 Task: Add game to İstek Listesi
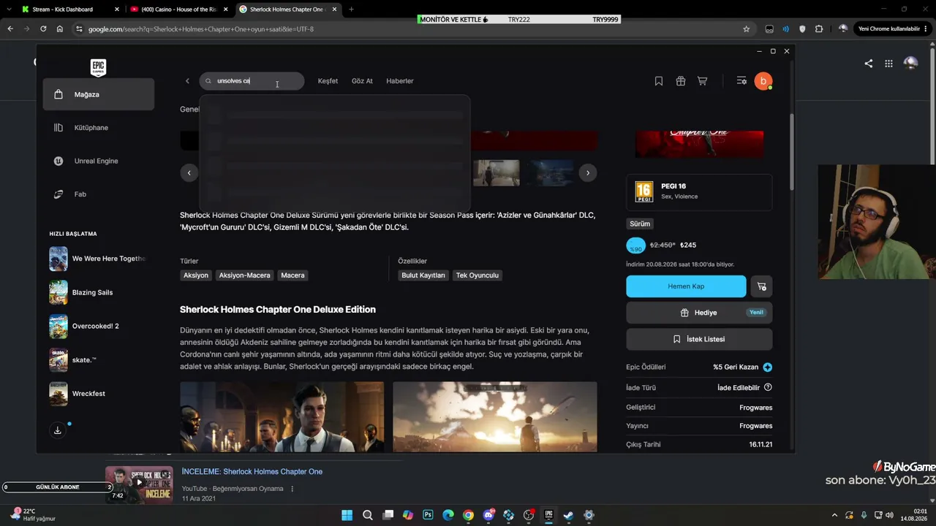click(699, 339)
